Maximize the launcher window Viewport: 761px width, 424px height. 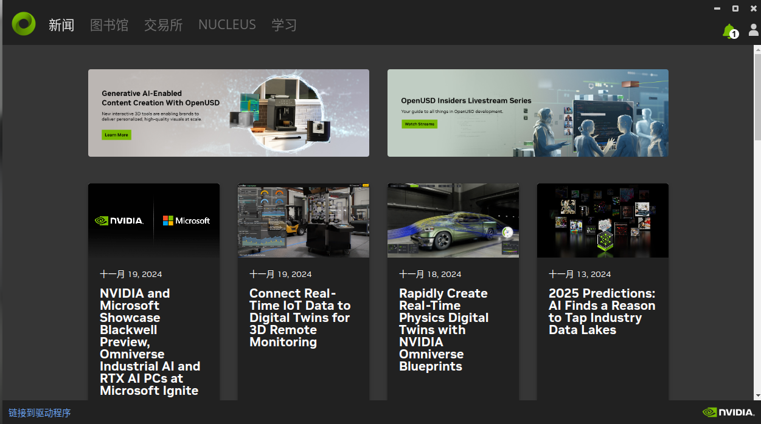[735, 9]
